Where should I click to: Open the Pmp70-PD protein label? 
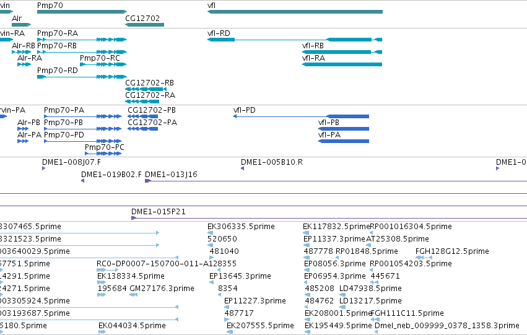[x=64, y=135]
